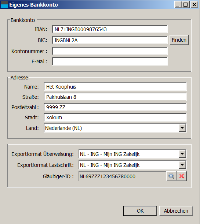Click the Straße field with Pakhuislaan 8

[x=115, y=97]
